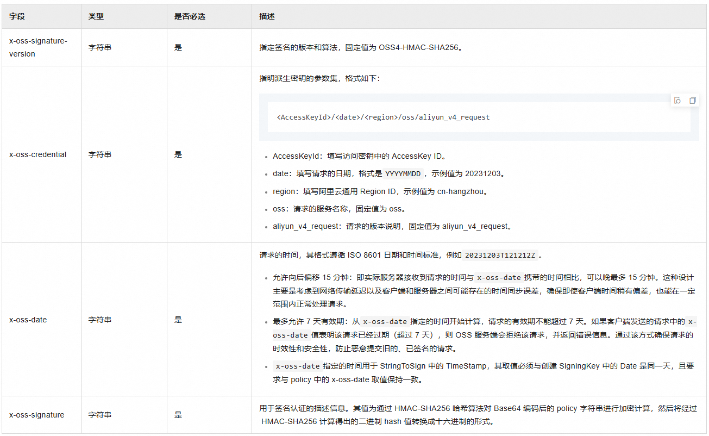This screenshot has height=436, width=709.
Task: Click 是 in the x-oss-date row
Action: point(178,320)
